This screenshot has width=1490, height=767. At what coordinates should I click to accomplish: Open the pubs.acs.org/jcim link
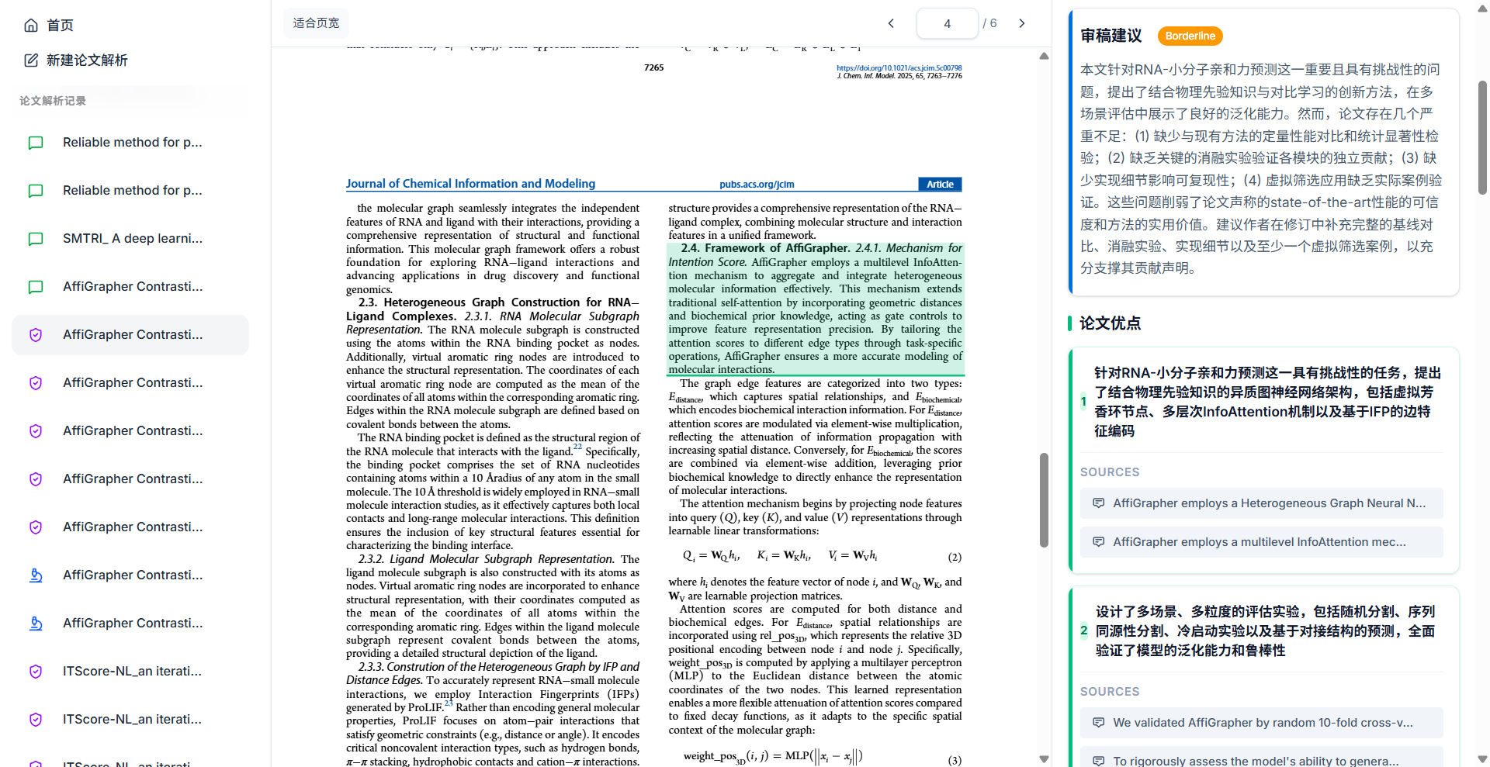point(757,185)
